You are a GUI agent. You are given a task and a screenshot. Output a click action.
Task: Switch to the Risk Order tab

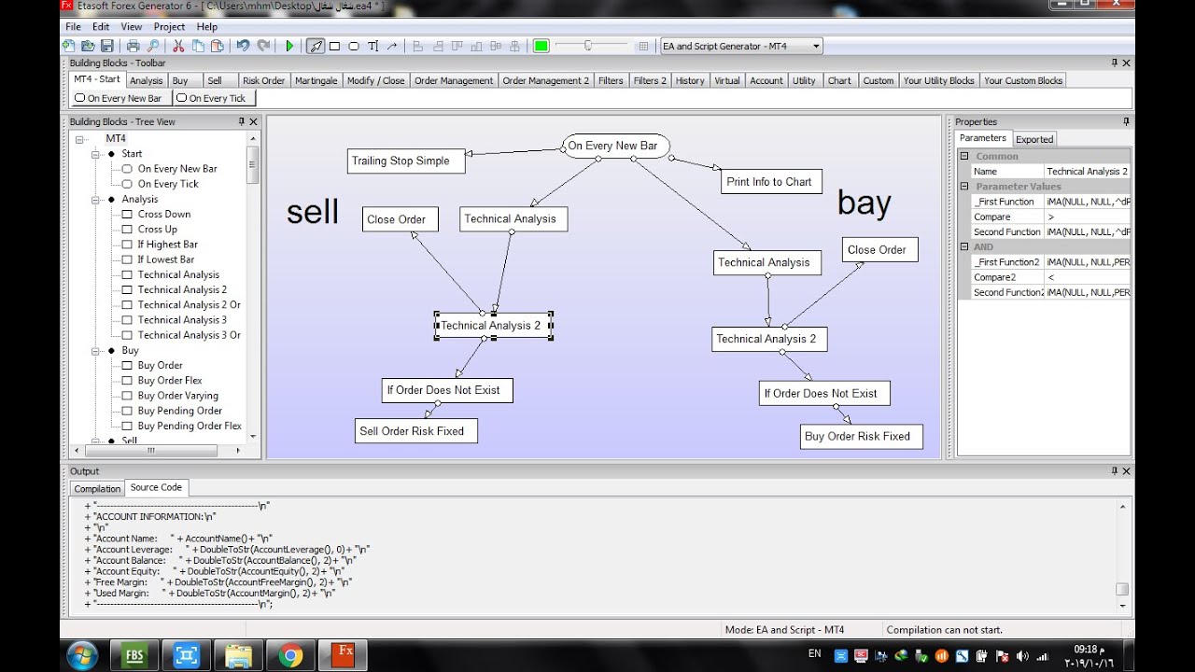click(x=263, y=80)
